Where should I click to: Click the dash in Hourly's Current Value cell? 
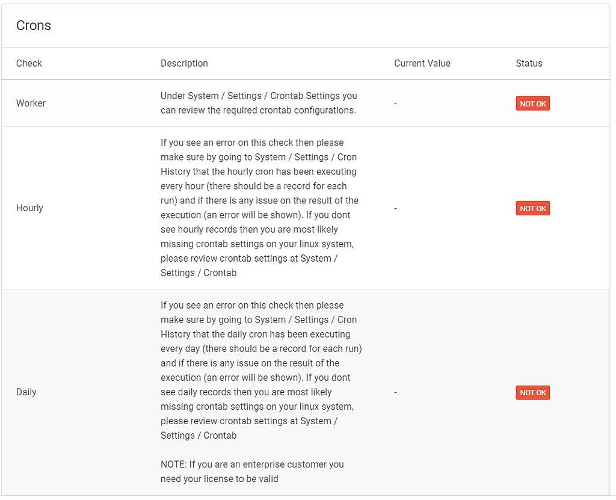click(395, 208)
